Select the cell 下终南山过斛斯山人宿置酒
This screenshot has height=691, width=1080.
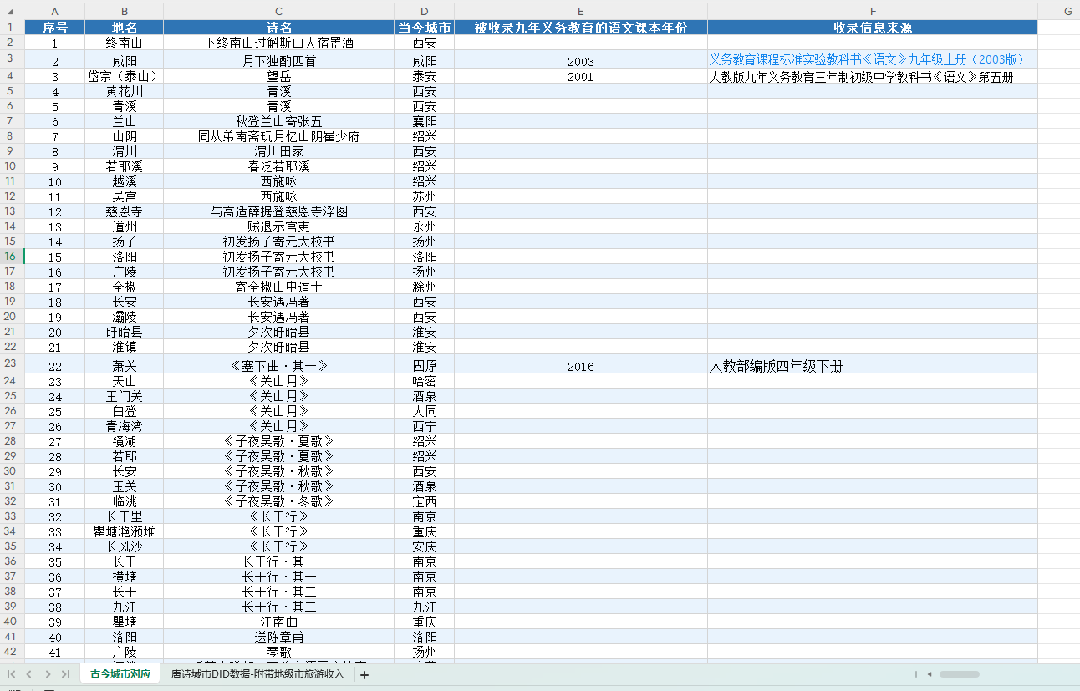279,43
